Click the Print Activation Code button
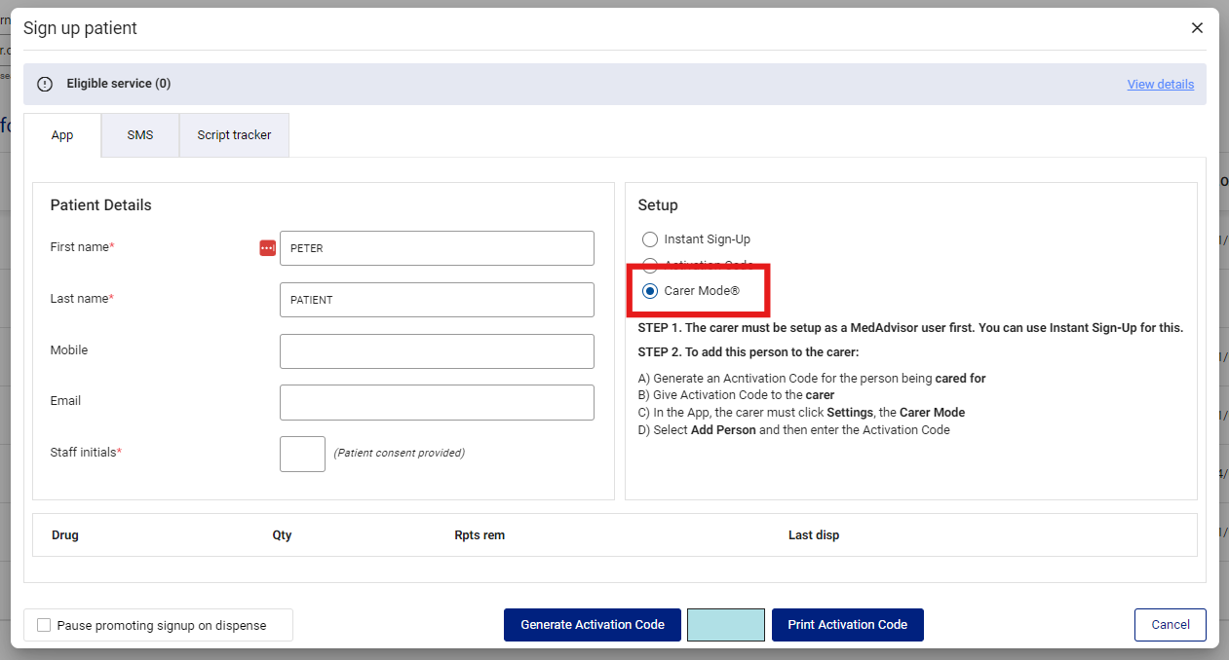The width and height of the screenshot is (1229, 660). [x=848, y=625]
